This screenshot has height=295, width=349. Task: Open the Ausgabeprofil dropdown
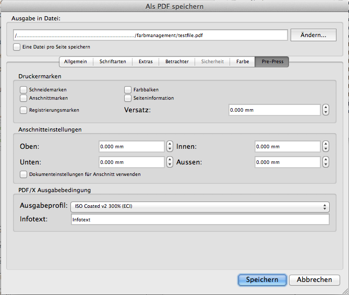tap(200, 206)
